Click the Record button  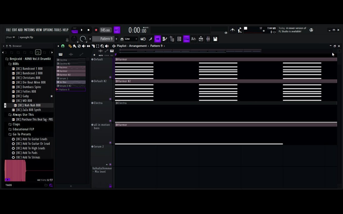click(96, 30)
